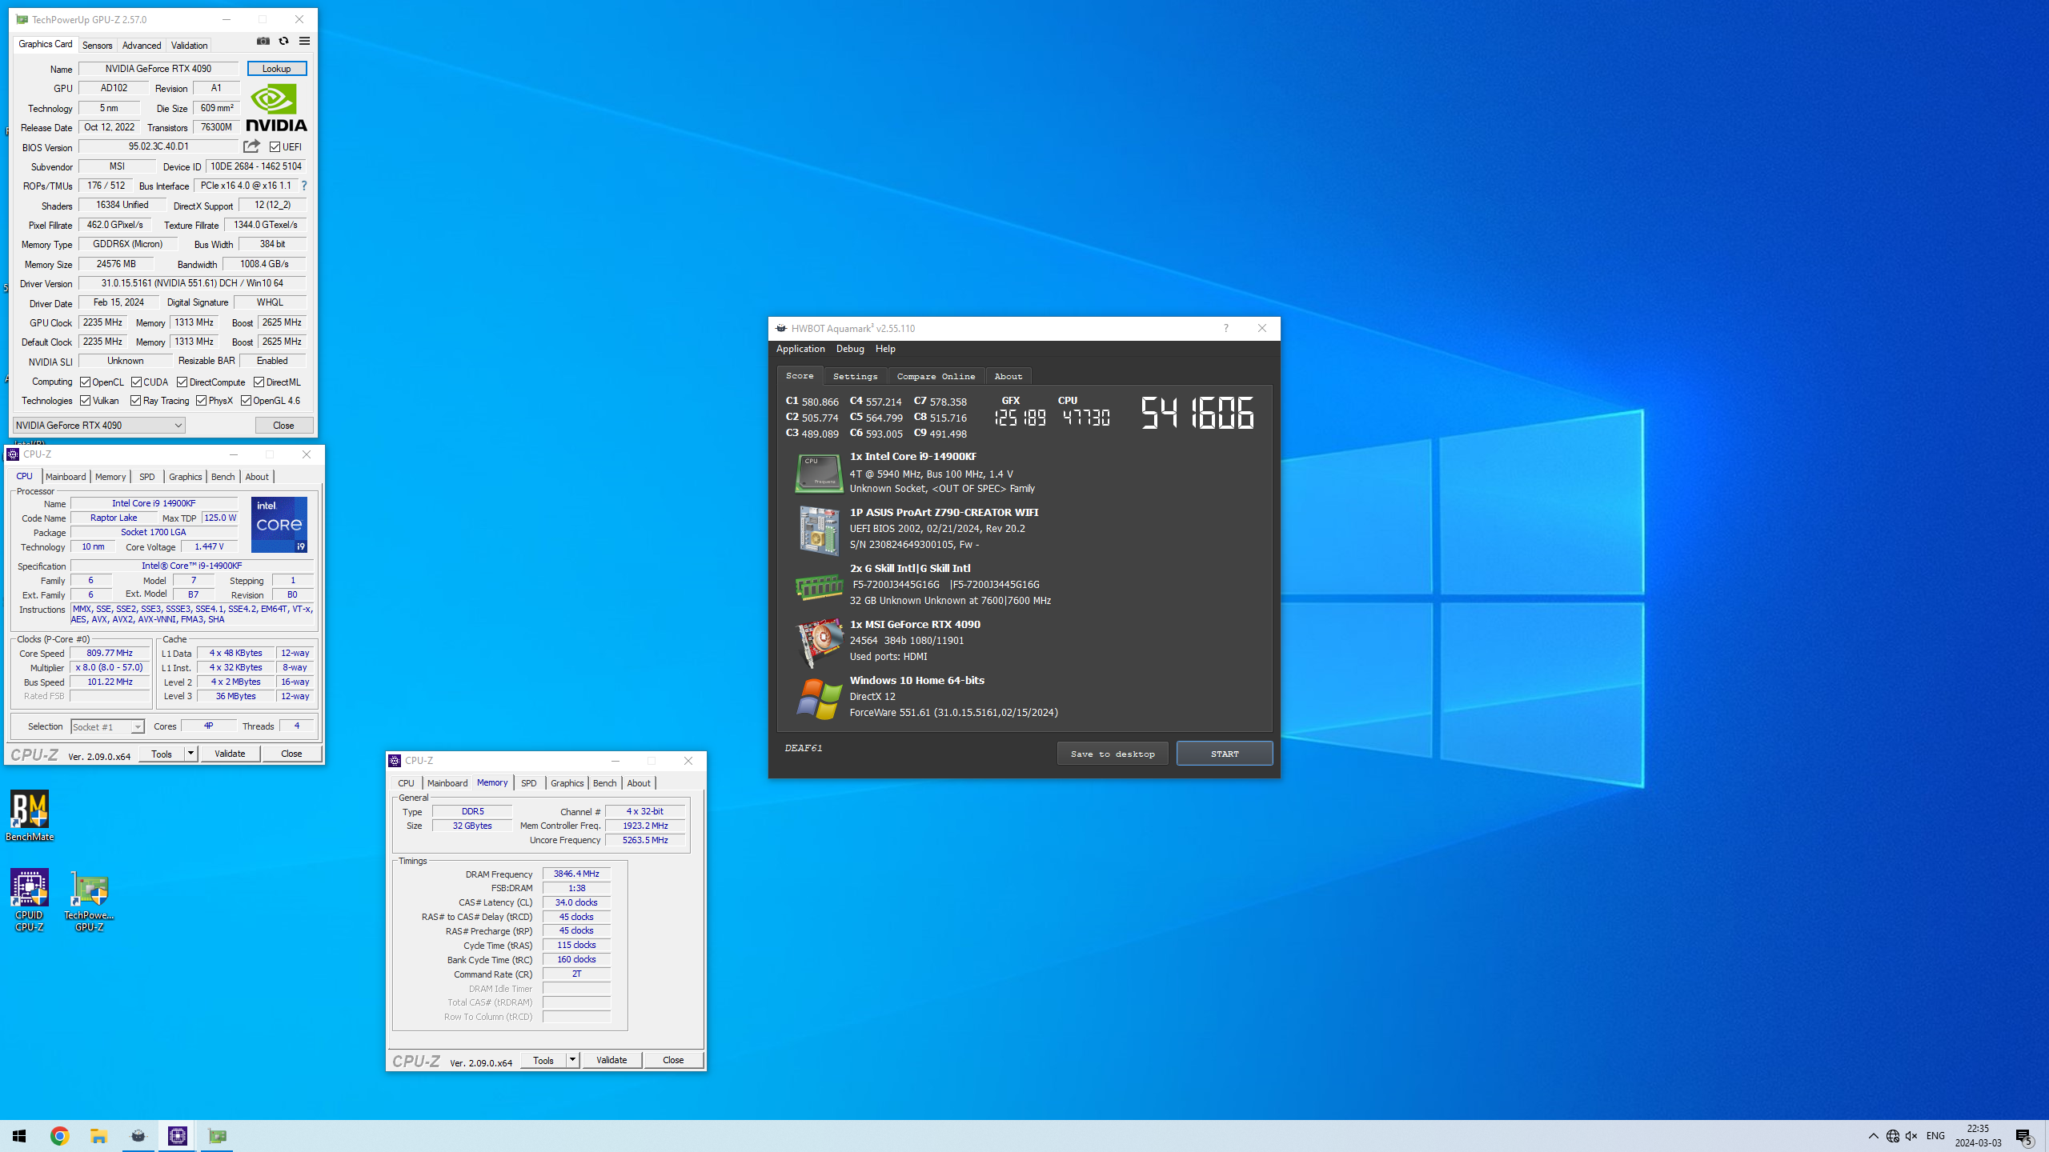2049x1152 pixels.
Task: Click the NVIDIA logo in GPU-Z
Action: pos(276,108)
